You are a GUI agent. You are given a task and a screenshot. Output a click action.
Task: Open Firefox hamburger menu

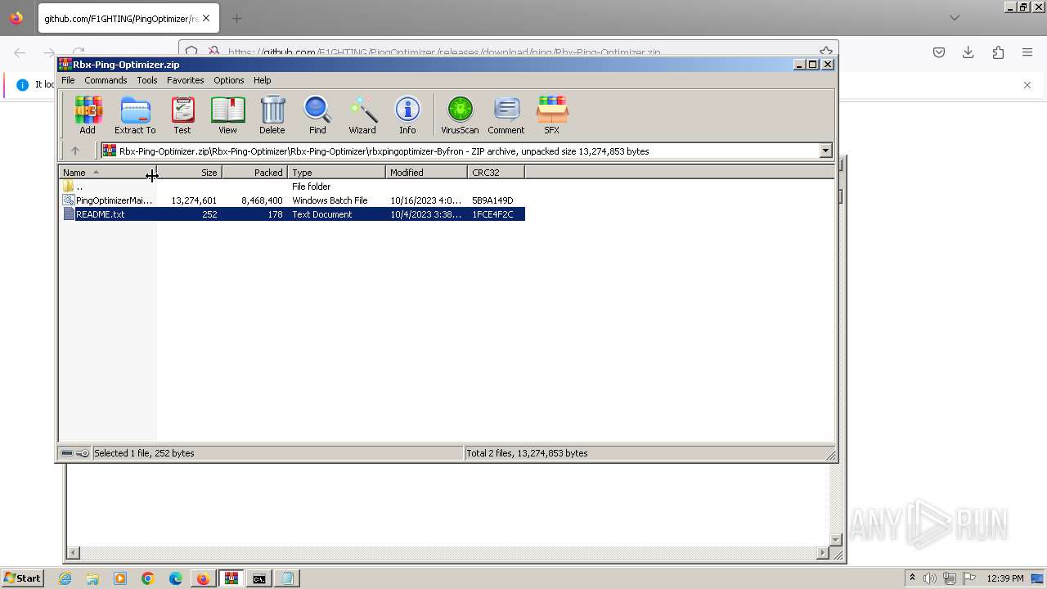tap(1027, 52)
